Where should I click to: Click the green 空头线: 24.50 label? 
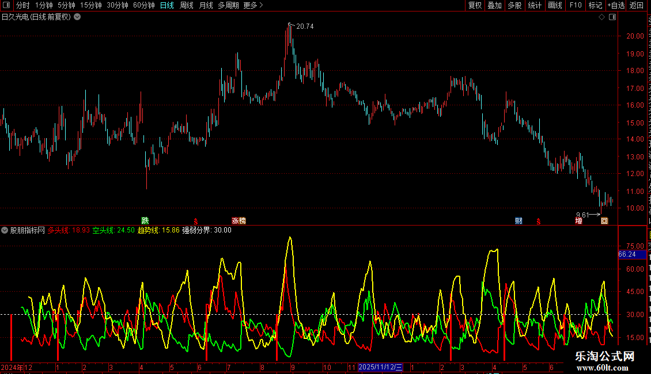[113, 230]
